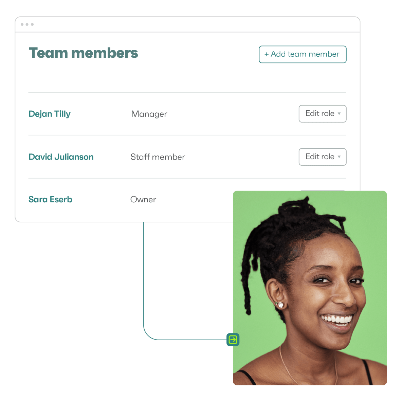Click the first window dot in the title bar
This screenshot has height=402, width=402.
[22, 24]
